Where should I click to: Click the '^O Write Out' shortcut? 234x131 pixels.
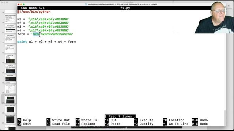click(58, 120)
